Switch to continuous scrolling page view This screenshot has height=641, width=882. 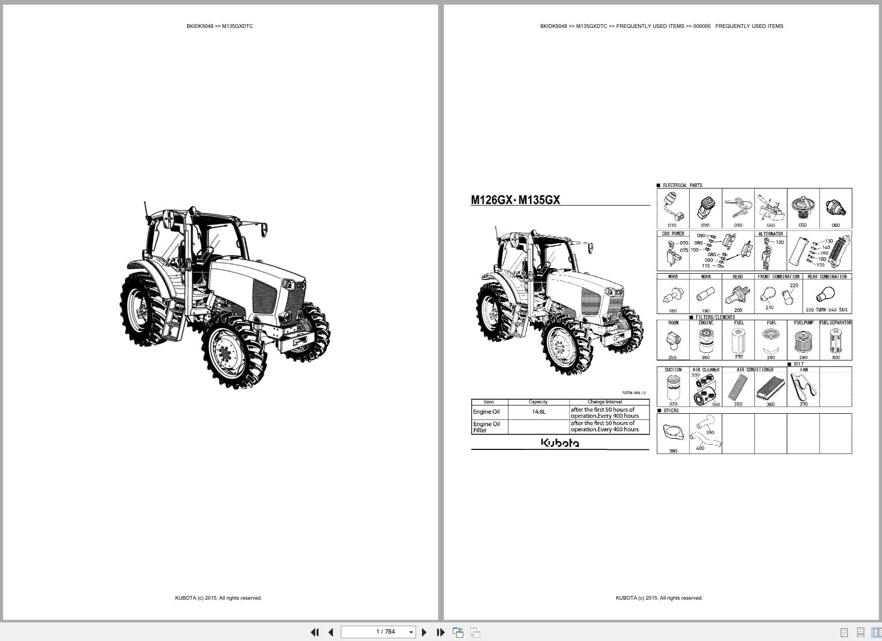[860, 632]
